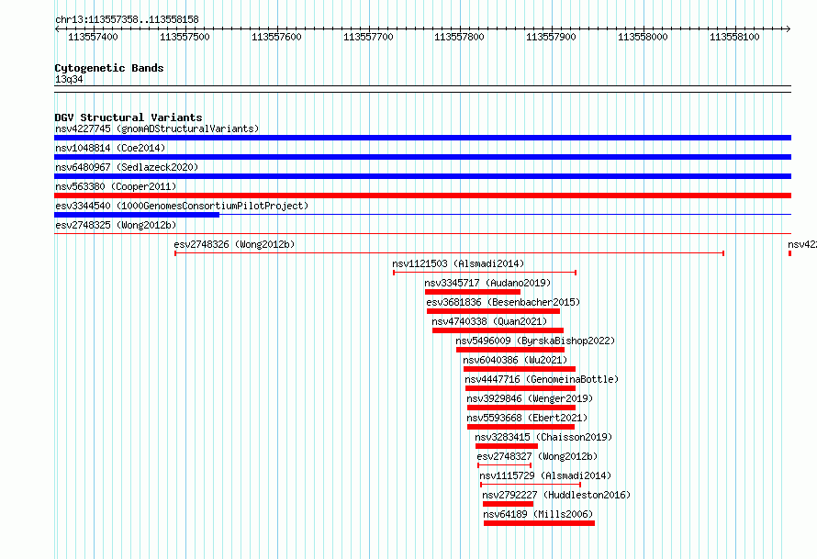
Task: Click nsv3283415 (Chaisson2019) label
Action: [x=543, y=437]
